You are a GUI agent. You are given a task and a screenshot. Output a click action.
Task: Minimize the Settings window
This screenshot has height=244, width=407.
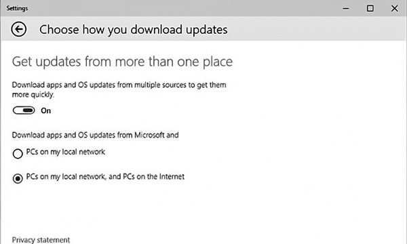(345, 9)
